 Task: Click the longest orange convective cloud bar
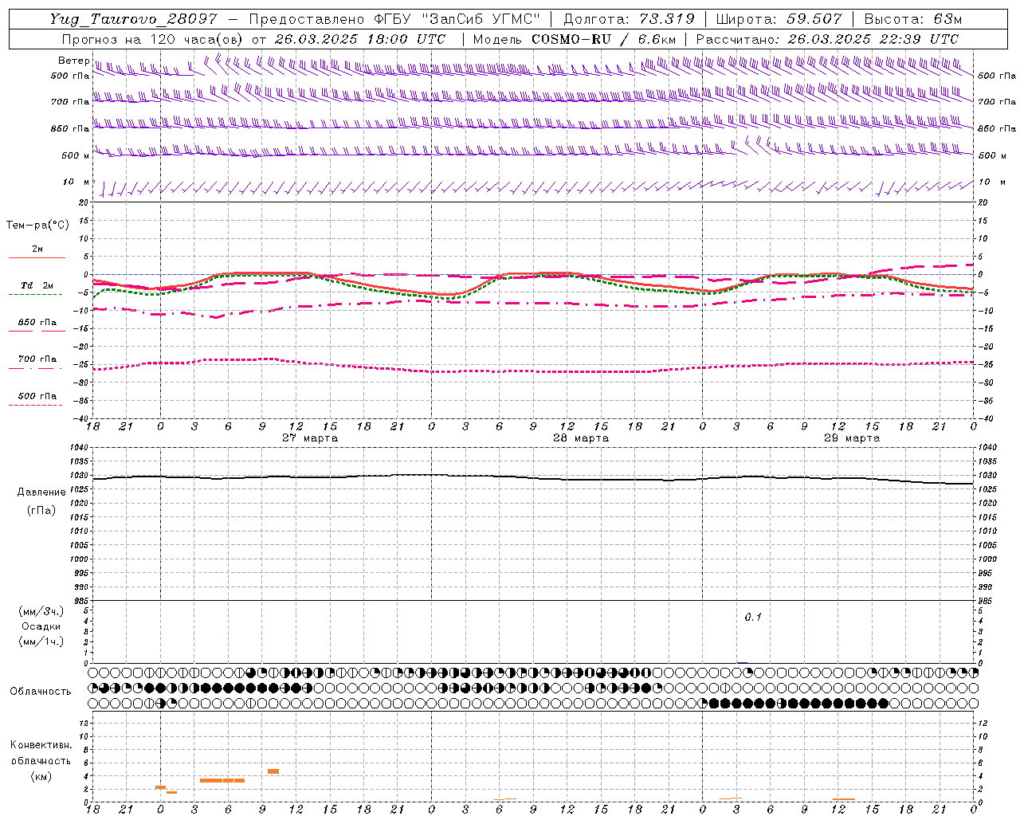(222, 780)
